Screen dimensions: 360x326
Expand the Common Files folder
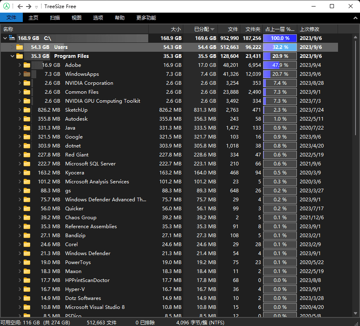coord(20,92)
